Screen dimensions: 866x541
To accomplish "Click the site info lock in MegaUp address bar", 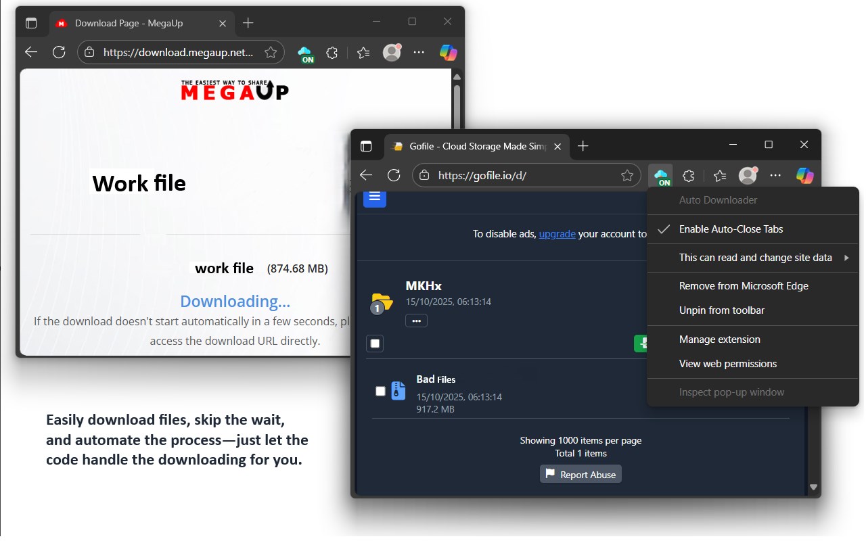I will [90, 52].
